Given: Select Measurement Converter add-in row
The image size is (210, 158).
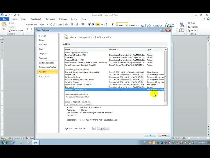Looking at the screenshot, I should 115,63.
